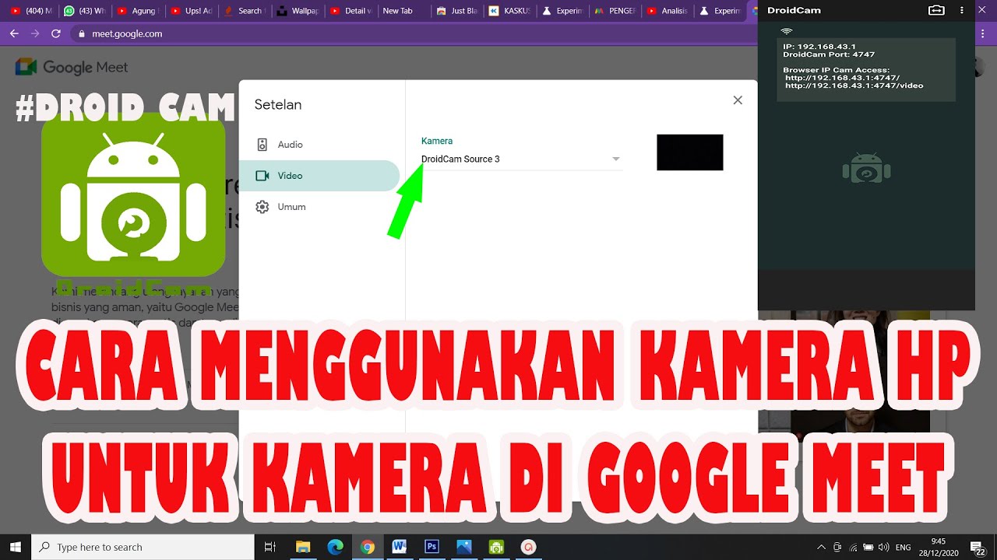Switch to Google Chrome on the taskbar

click(x=367, y=547)
